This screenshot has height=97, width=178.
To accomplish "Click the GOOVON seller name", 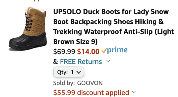I will coord(90,83).
